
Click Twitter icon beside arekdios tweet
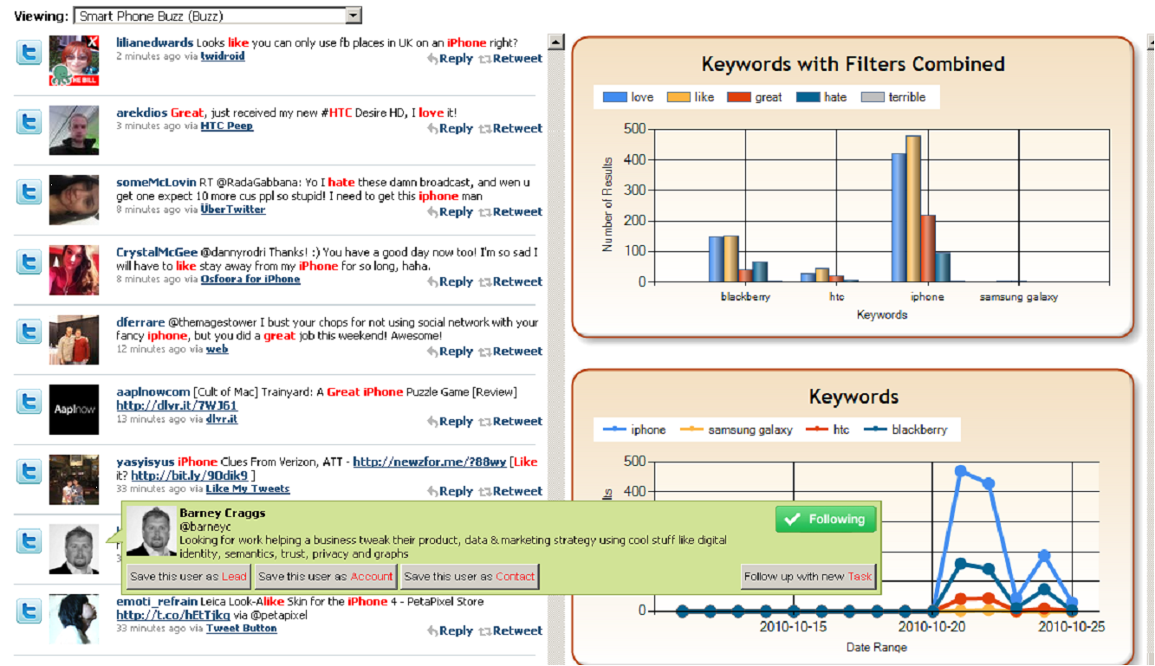point(29,122)
